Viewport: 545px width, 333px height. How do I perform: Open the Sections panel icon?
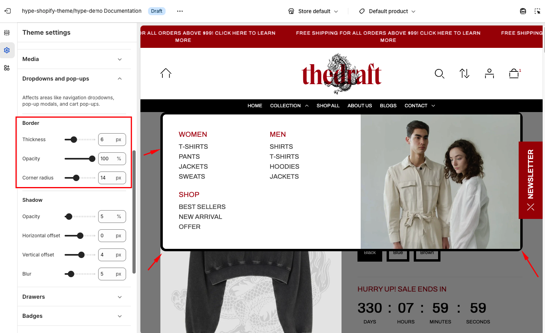(x=7, y=33)
